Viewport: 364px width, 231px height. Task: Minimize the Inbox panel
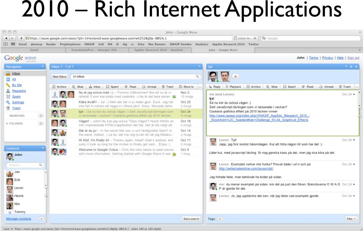coord(199,67)
